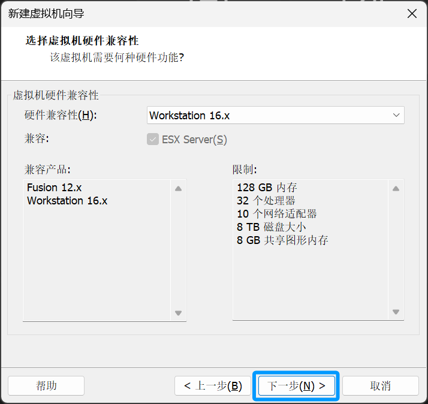428x404 pixels.
Task: Click the 取消 cancel button
Action: point(381,385)
